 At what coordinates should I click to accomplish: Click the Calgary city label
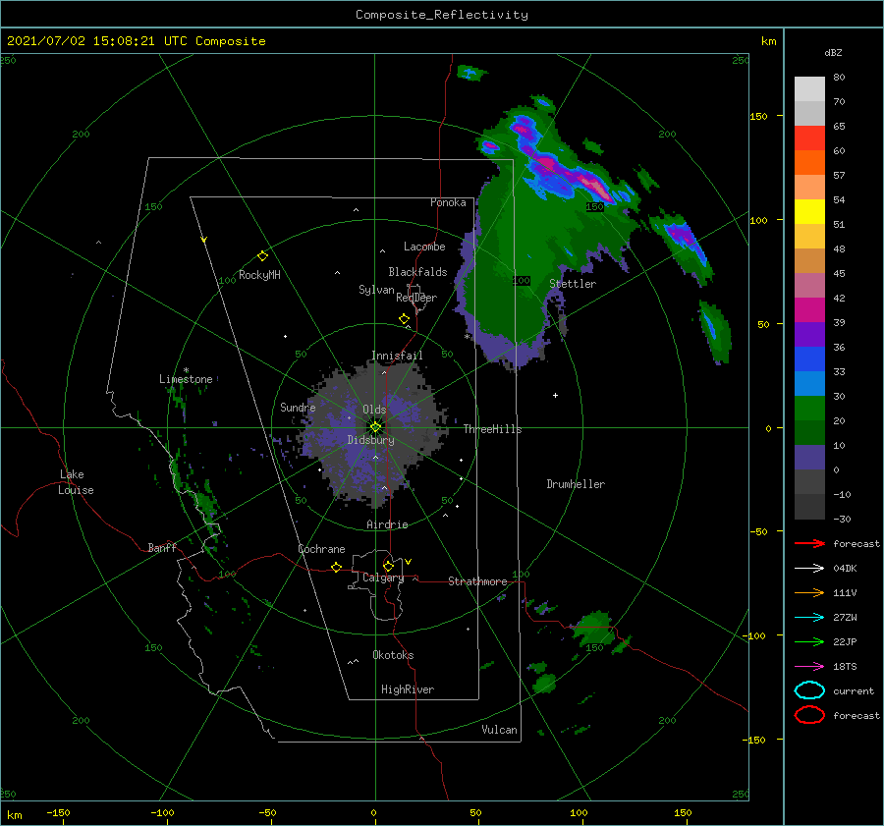pos(383,578)
